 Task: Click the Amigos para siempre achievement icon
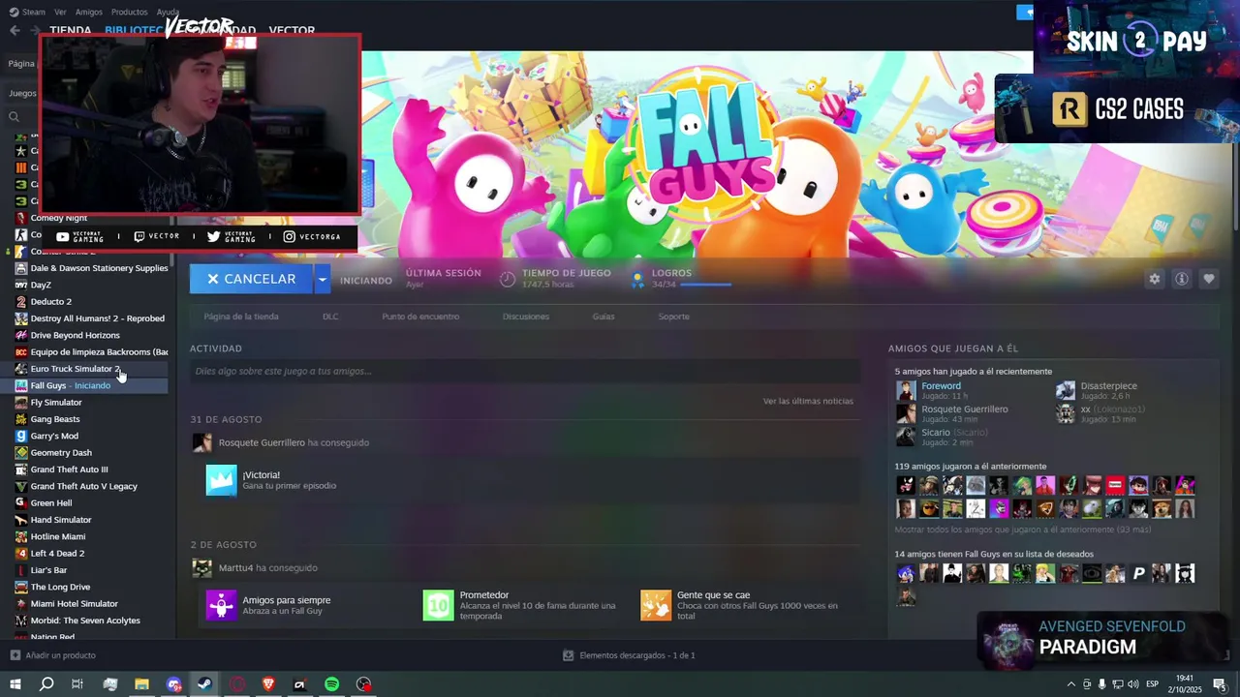(x=221, y=605)
